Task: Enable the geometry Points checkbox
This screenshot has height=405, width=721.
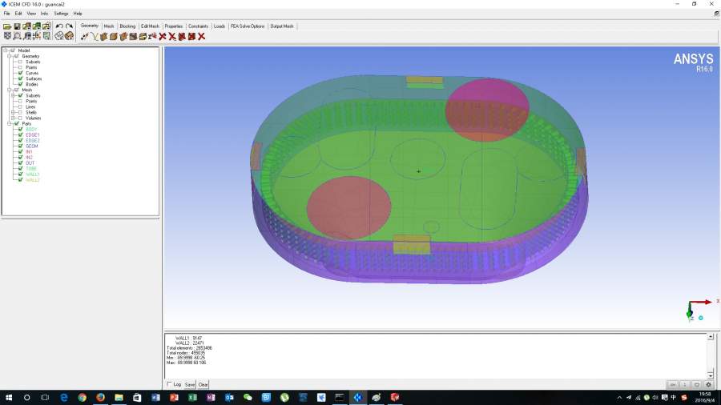Action: [x=20, y=67]
